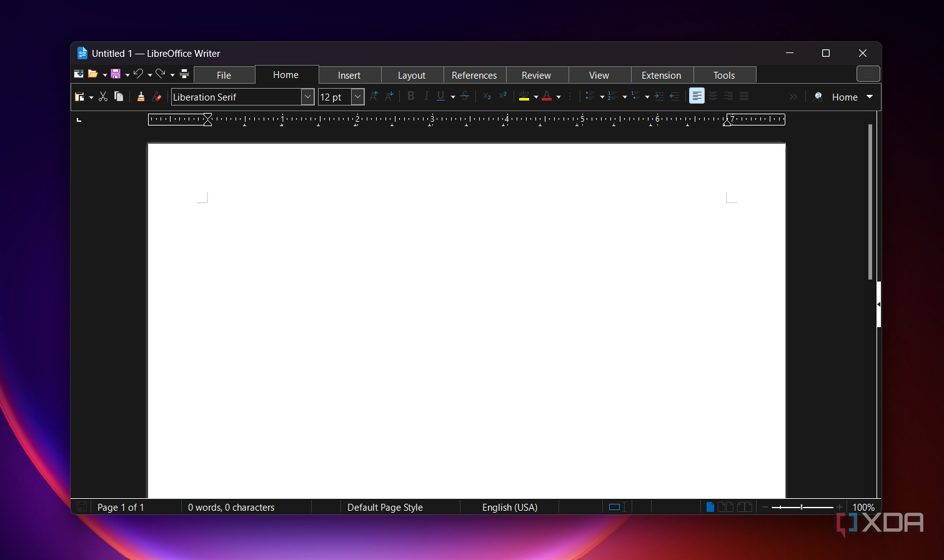Viewport: 944px width, 560px height.
Task: Toggle Bold formatting
Action: point(410,96)
